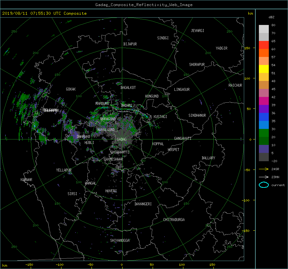Click the BALLARY city label
The height and width of the screenshot is (269, 288).
point(208,158)
